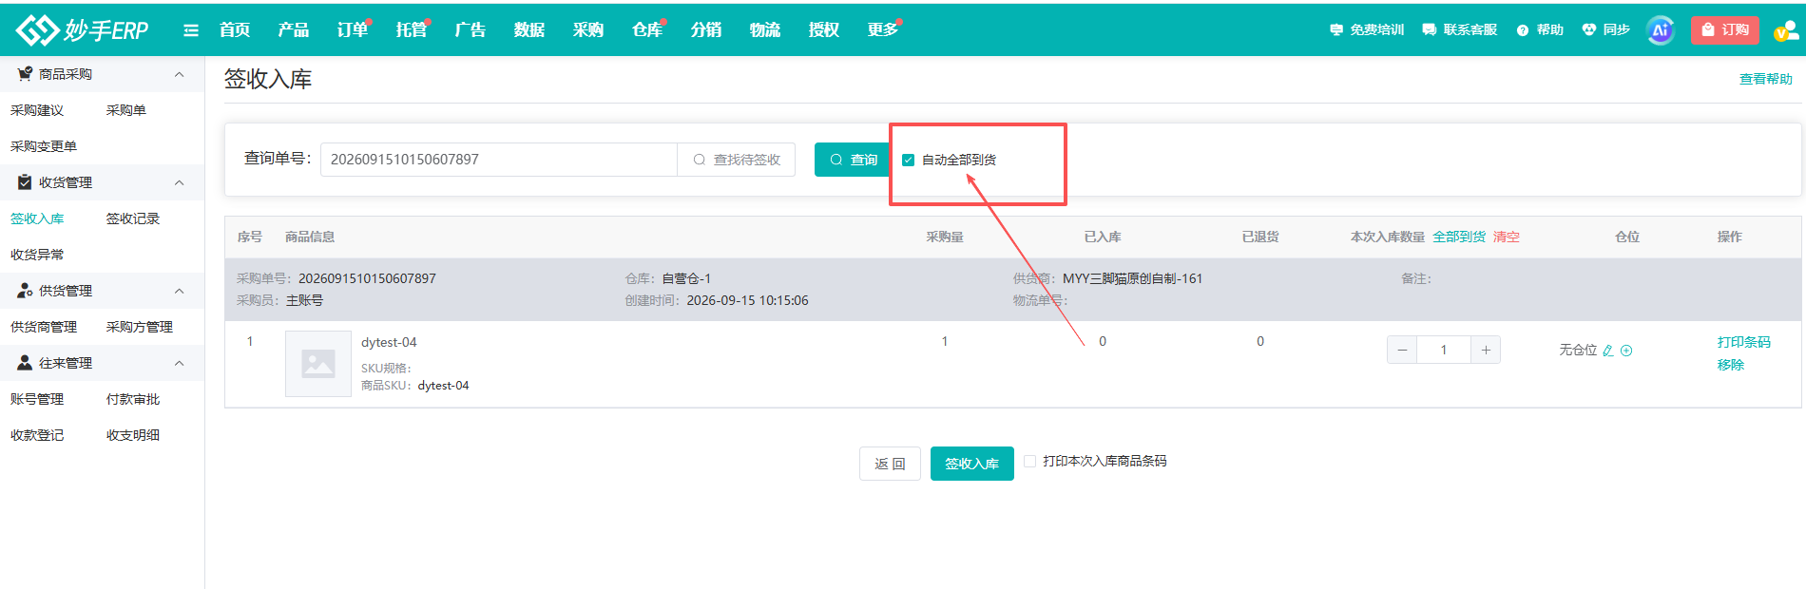Open the 产品 menu
The image size is (1806, 589).
coord(294,30)
